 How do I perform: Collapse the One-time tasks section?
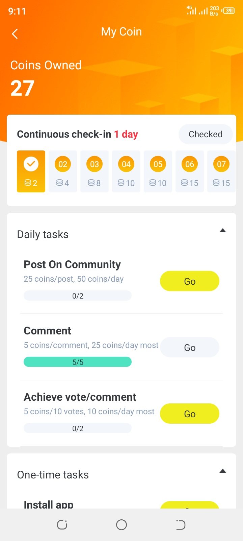(222, 471)
